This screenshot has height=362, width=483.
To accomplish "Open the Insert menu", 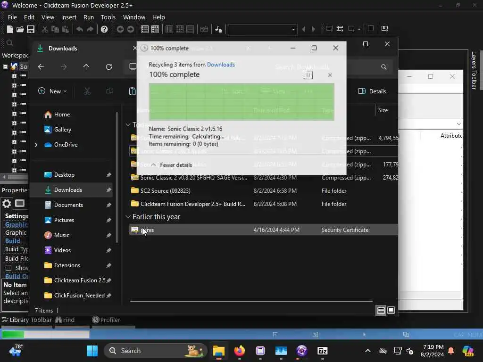I will 69,17.
